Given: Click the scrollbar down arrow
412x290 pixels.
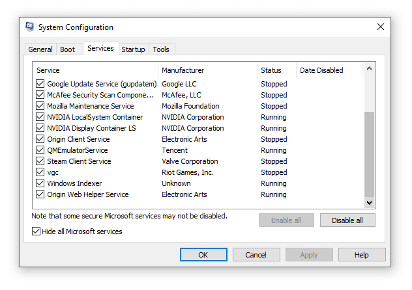Looking at the screenshot, I should click(369, 203).
